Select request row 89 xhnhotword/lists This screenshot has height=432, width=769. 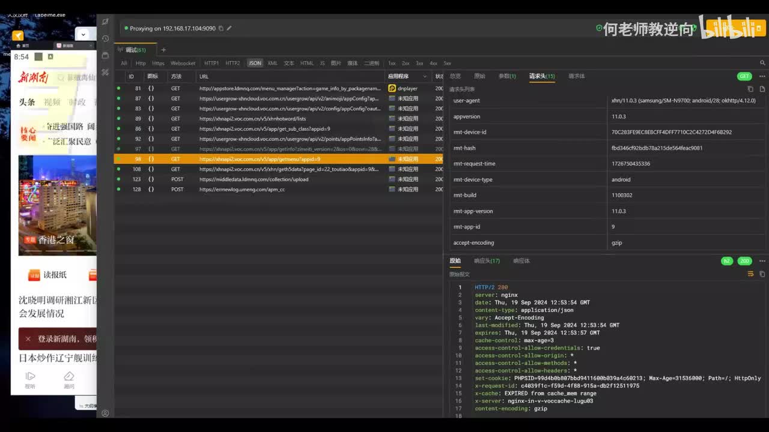[x=279, y=119]
